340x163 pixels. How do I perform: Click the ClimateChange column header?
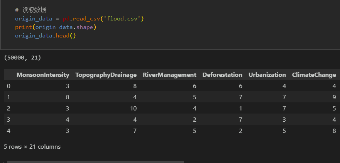click(314, 75)
